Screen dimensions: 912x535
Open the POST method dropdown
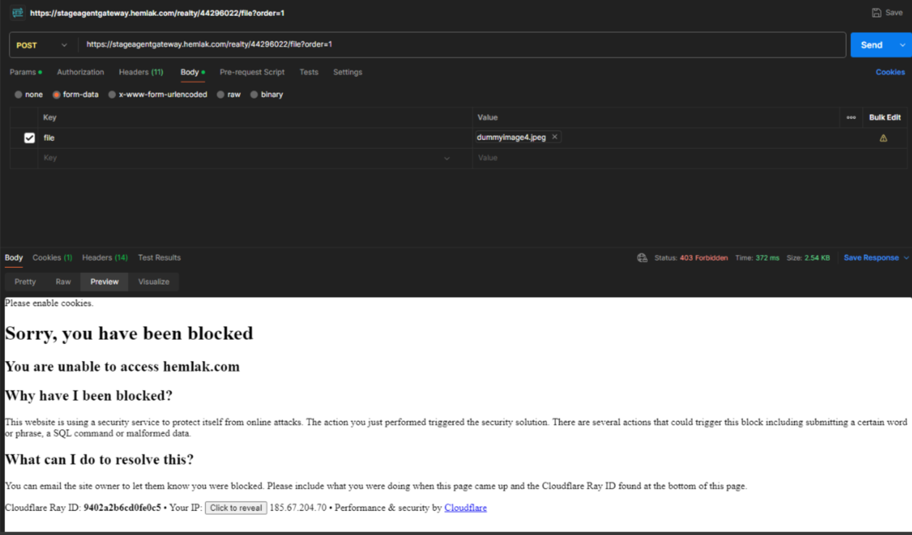(42, 45)
